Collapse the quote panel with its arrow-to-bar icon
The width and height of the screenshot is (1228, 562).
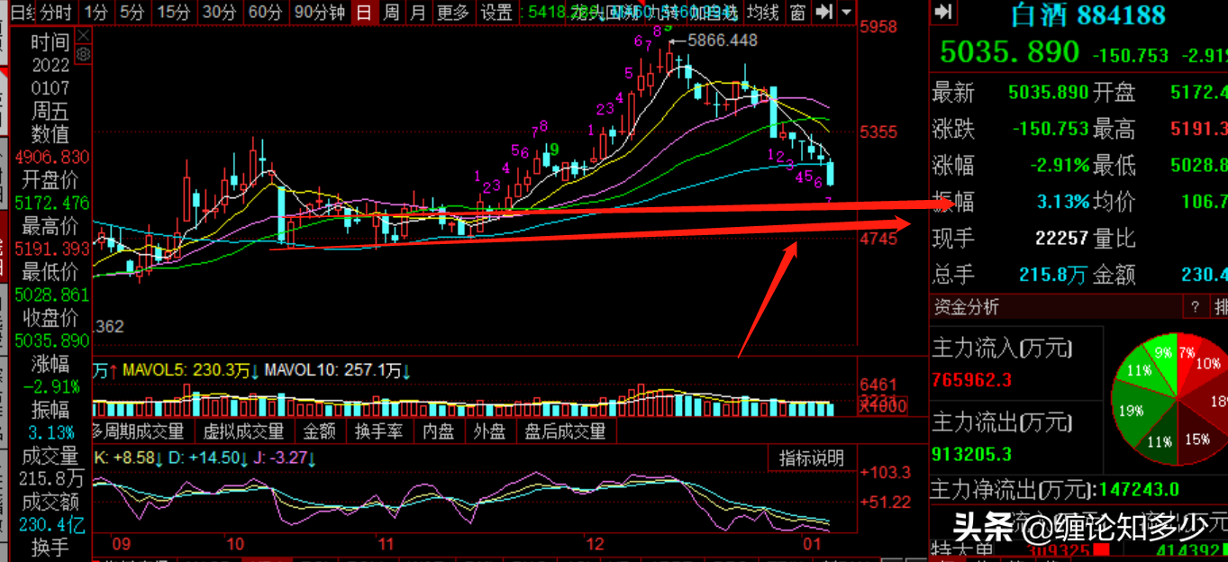point(943,12)
